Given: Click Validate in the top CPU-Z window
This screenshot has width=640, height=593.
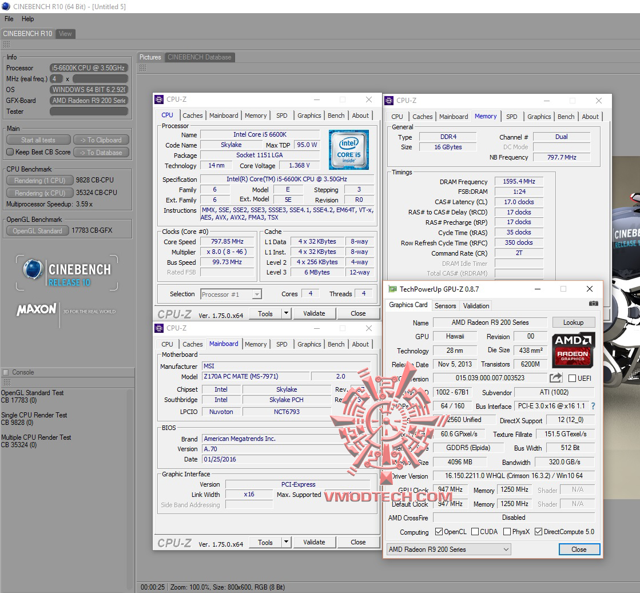Looking at the screenshot, I should pyautogui.click(x=314, y=313).
